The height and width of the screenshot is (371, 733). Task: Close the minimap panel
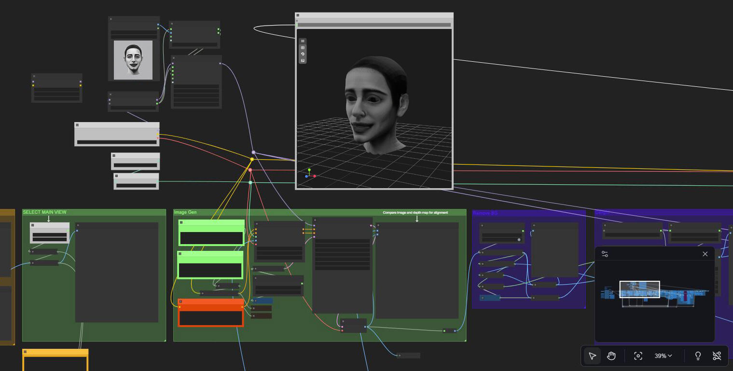tap(705, 254)
